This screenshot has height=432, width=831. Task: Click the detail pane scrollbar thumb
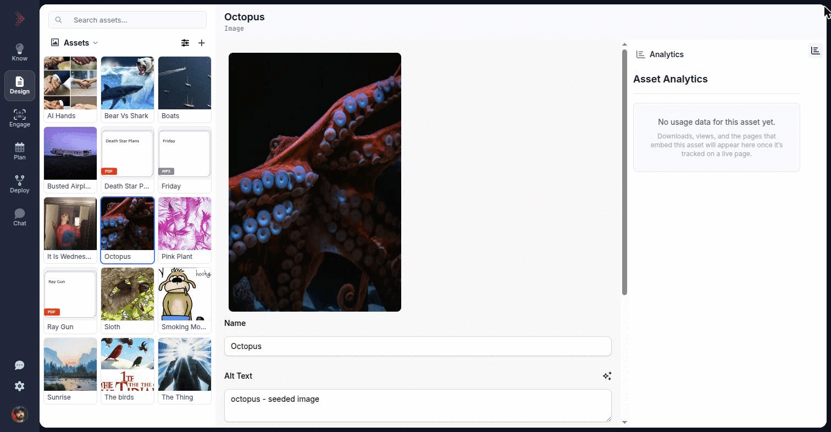[624, 172]
